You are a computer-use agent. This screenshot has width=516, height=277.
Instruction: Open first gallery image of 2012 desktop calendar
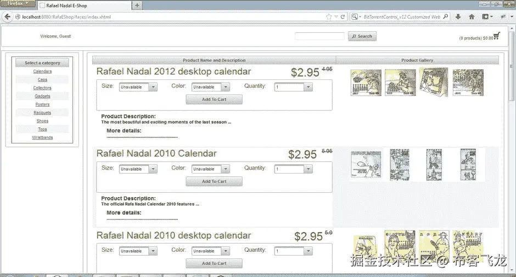(x=366, y=83)
